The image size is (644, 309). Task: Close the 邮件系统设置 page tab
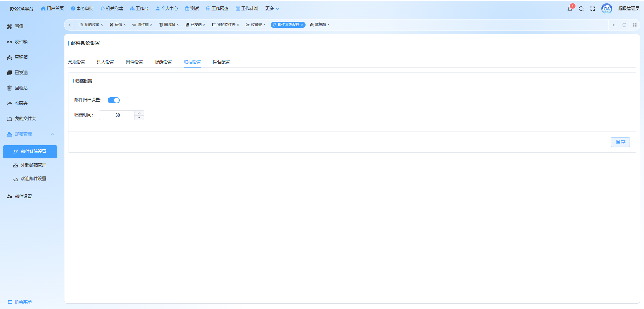pyautogui.click(x=302, y=25)
